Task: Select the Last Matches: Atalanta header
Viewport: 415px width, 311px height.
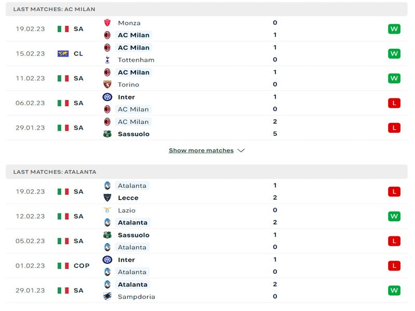Action: [x=55, y=172]
